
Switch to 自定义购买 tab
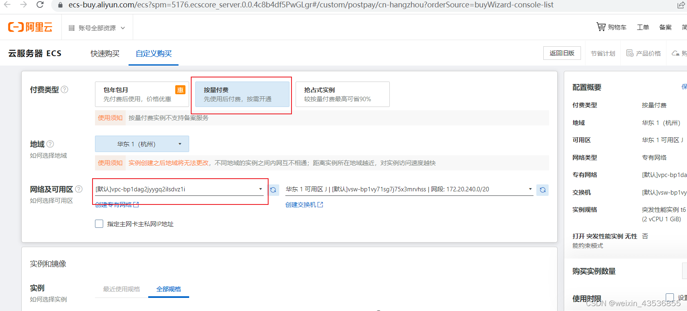[x=154, y=54]
